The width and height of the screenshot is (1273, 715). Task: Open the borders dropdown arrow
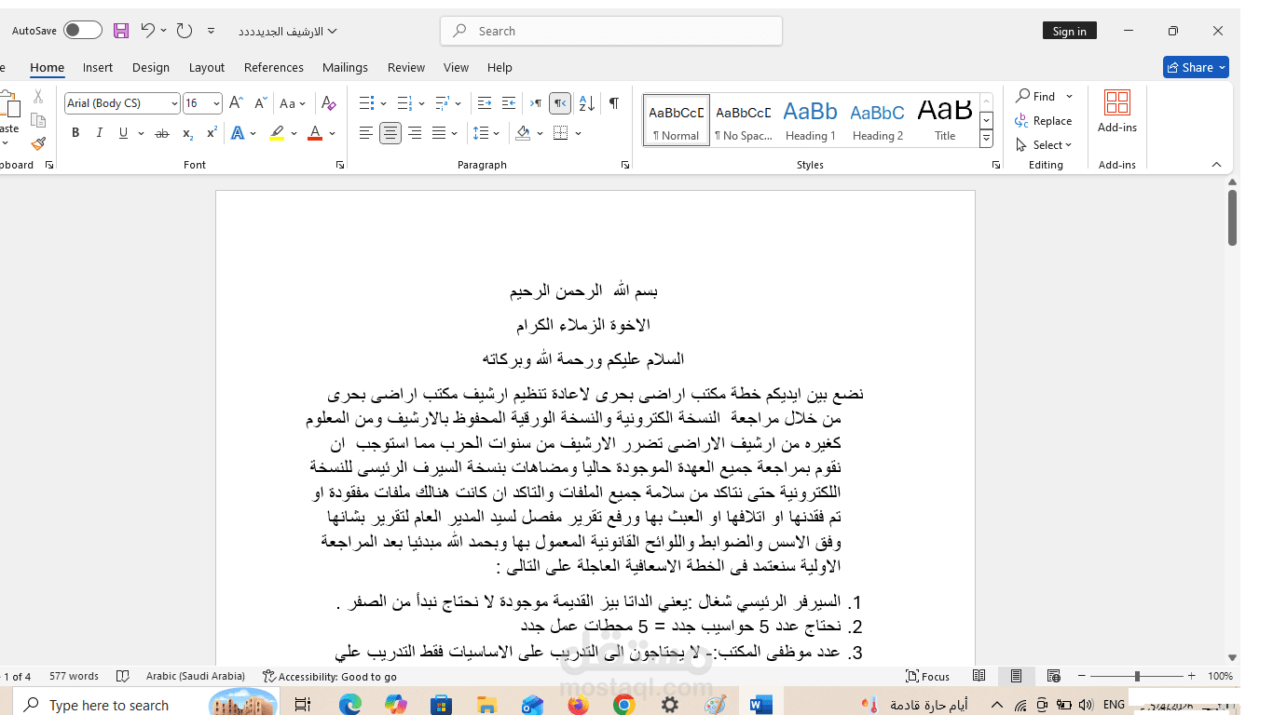578,133
